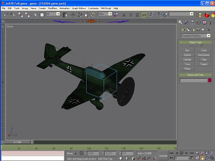Open the Graph Editors menu
Viewport: 215px width, 161px height.
pyautogui.click(x=79, y=8)
